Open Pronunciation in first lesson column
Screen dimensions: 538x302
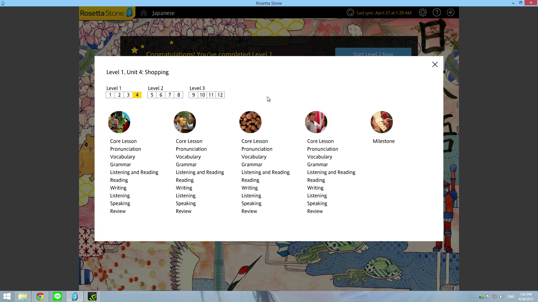coord(126,149)
